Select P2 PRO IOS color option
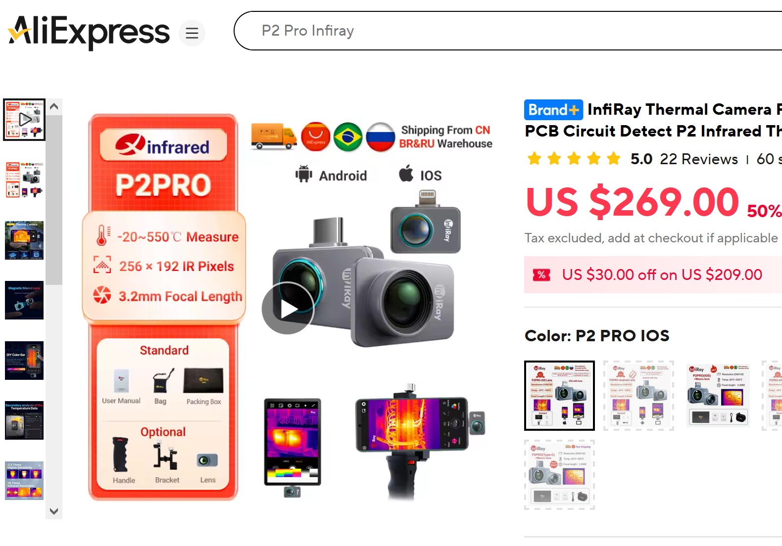782x546 pixels. tap(559, 396)
